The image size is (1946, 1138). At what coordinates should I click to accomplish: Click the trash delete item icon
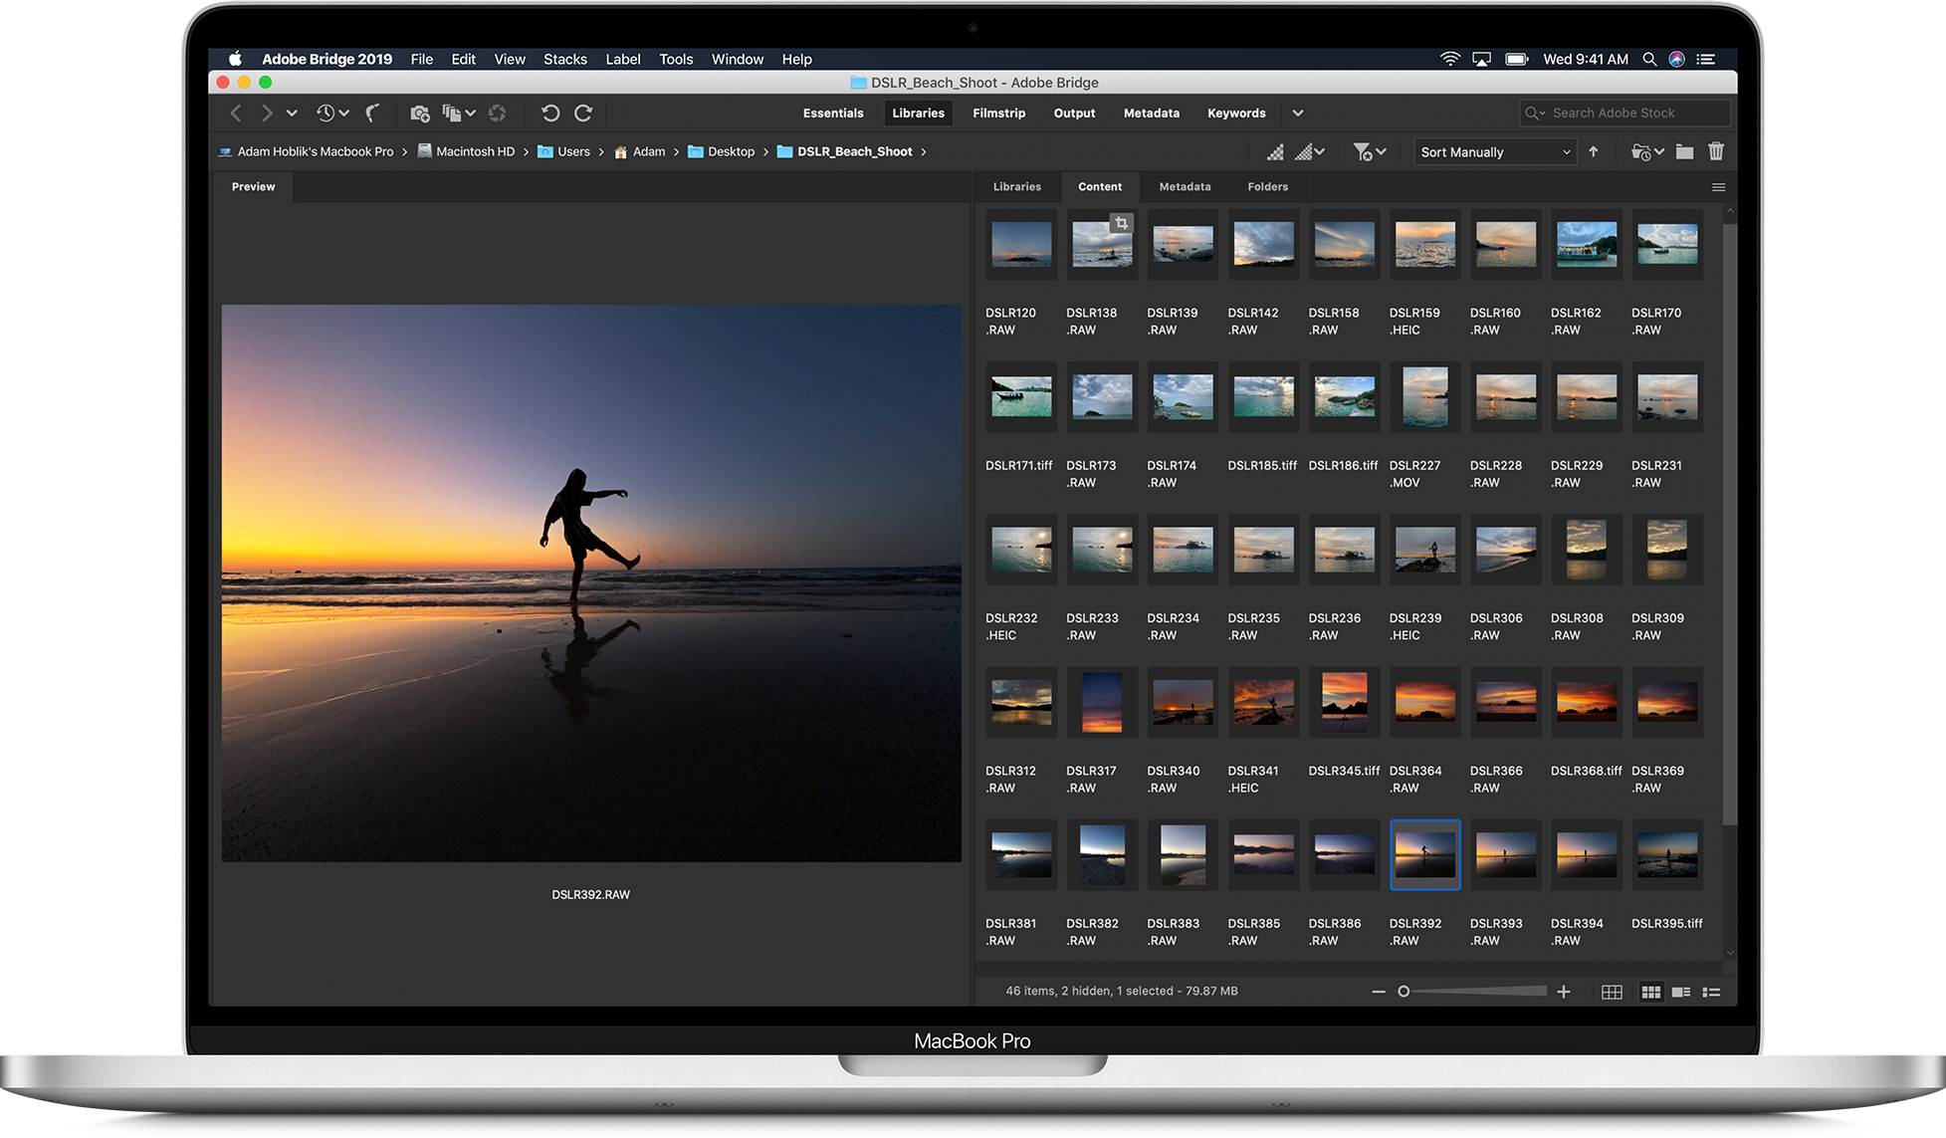click(1716, 151)
